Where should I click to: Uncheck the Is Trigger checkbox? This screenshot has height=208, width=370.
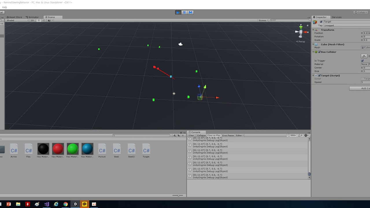[362, 61]
